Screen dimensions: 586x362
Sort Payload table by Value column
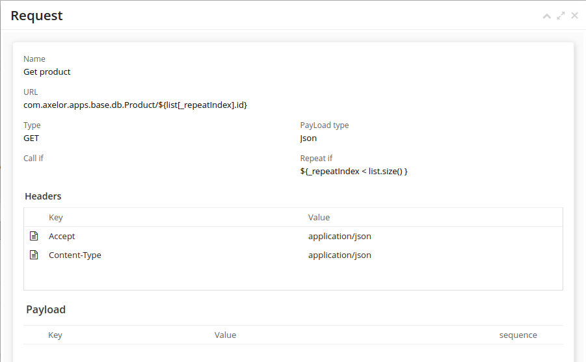(x=225, y=335)
